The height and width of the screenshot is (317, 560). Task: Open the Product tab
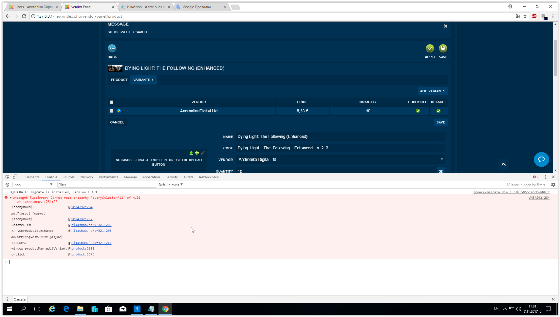pyautogui.click(x=119, y=80)
